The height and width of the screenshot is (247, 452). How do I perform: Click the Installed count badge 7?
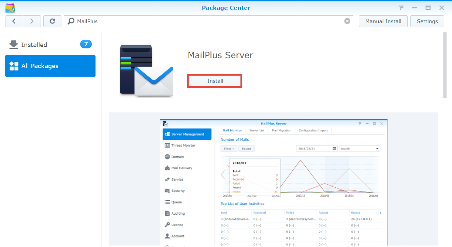tap(86, 44)
